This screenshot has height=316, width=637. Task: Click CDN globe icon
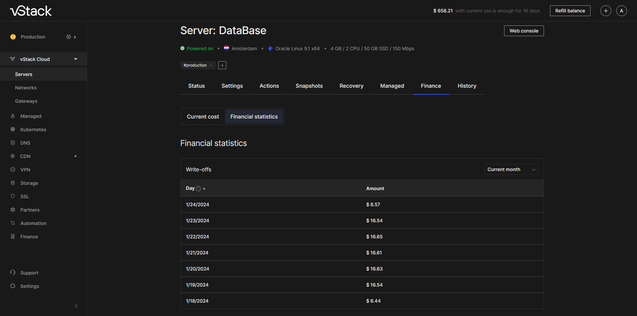point(13,156)
